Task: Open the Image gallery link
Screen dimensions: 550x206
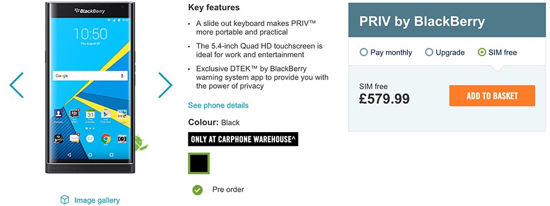Action: [97, 200]
